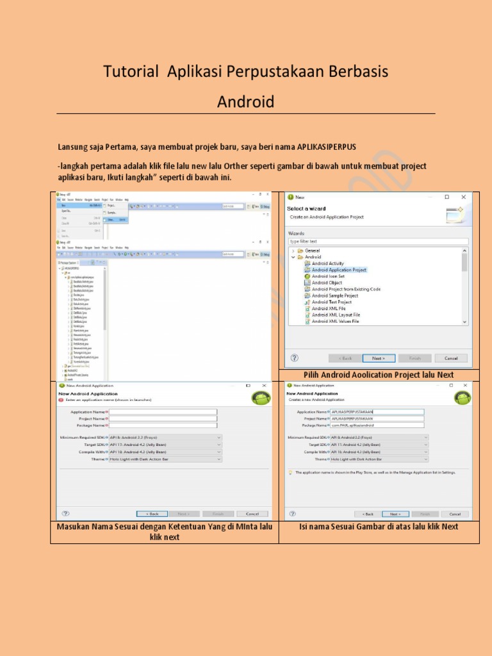
Task: Open Target SDK dropdown in filled-in dialog
Action: click(379, 445)
